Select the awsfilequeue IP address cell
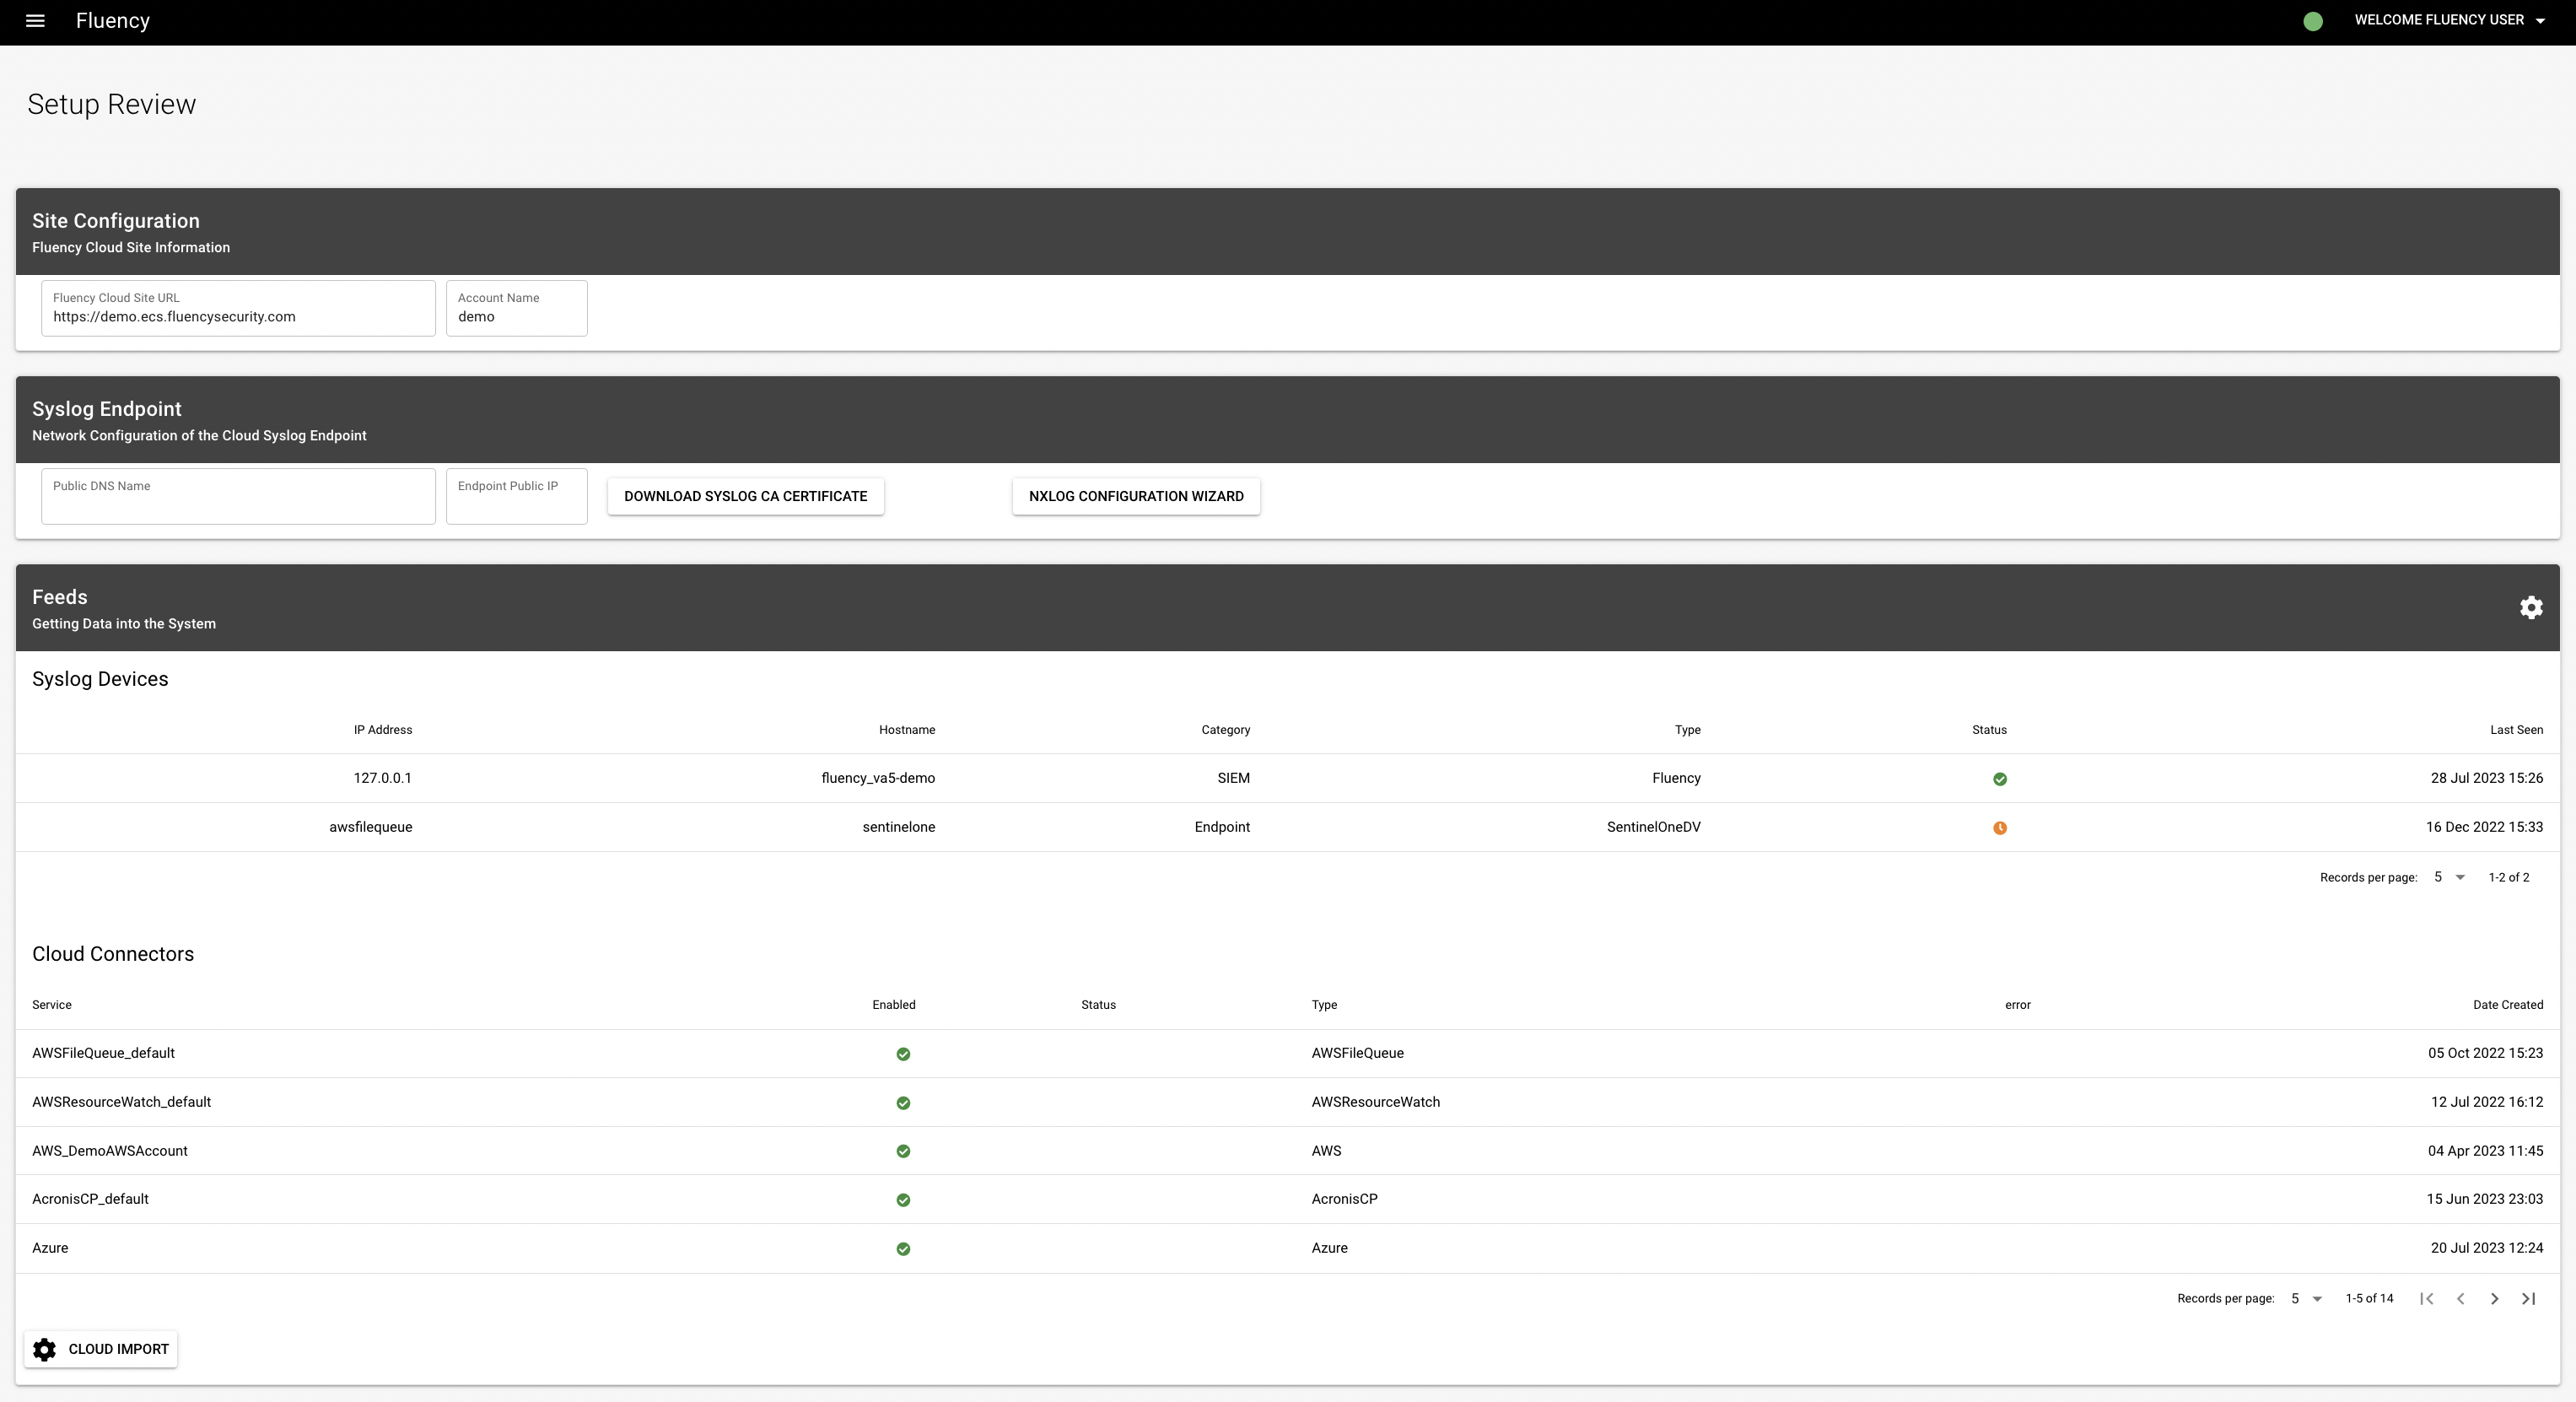Viewport: 2576px width, 1402px height. coord(370,827)
